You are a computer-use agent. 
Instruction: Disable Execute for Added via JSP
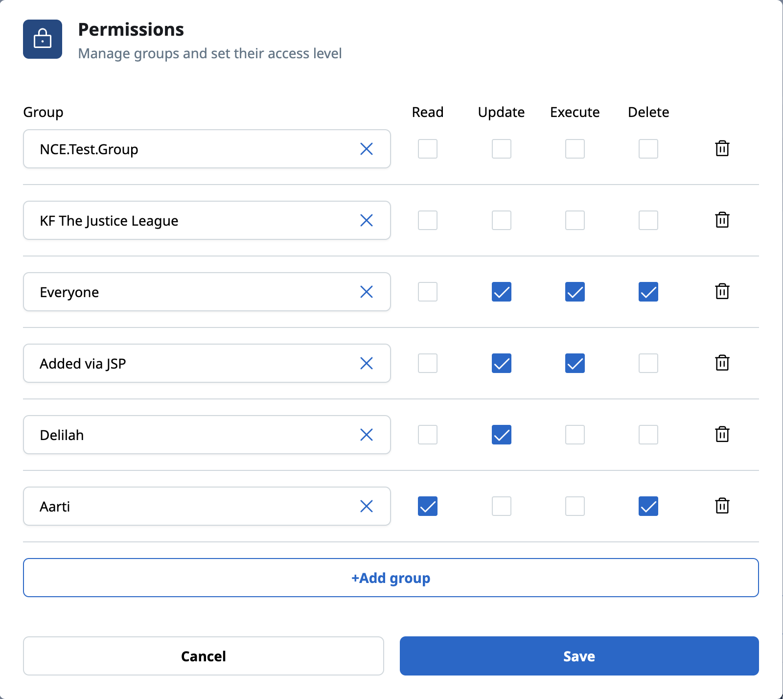coord(575,363)
